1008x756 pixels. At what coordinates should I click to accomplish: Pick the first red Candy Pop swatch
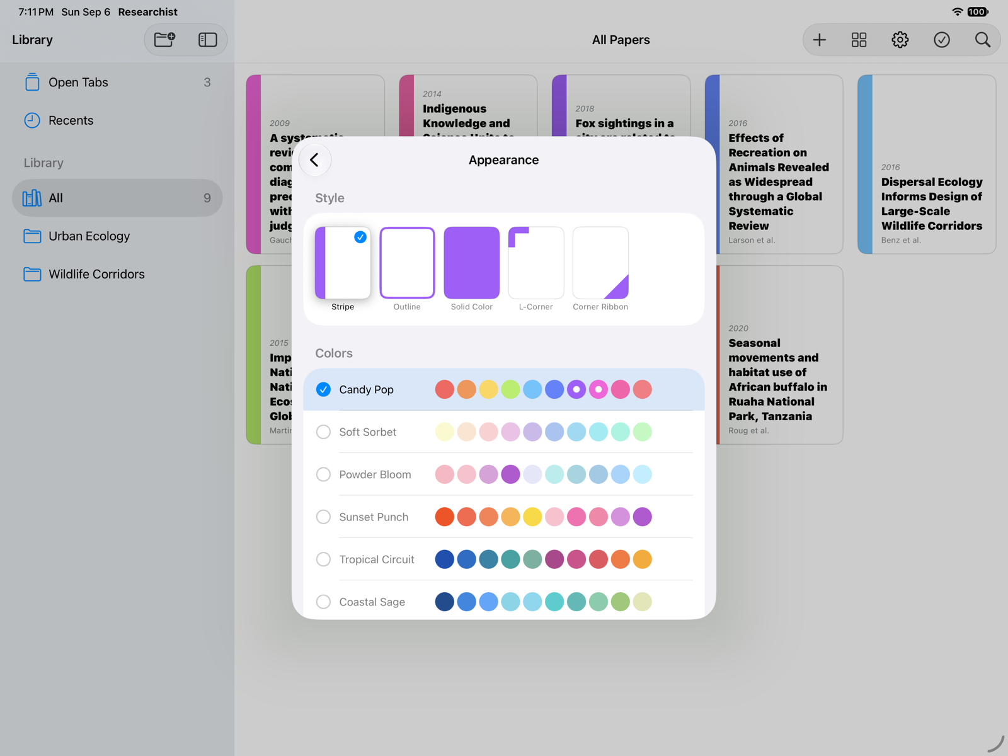click(444, 389)
